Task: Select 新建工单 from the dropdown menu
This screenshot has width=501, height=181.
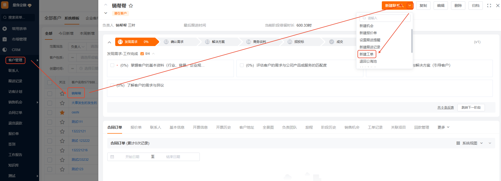Action: 367,54
